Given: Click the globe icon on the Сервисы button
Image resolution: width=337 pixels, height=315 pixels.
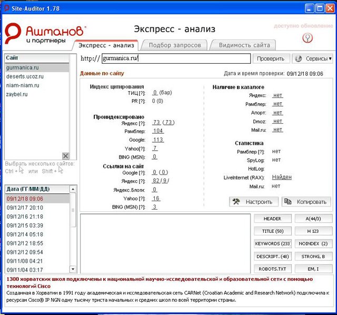Looking at the screenshot, I should [x=299, y=58].
